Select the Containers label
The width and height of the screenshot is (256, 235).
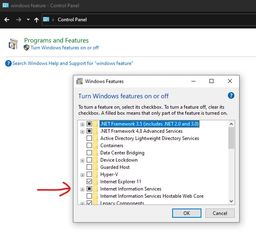point(112,146)
